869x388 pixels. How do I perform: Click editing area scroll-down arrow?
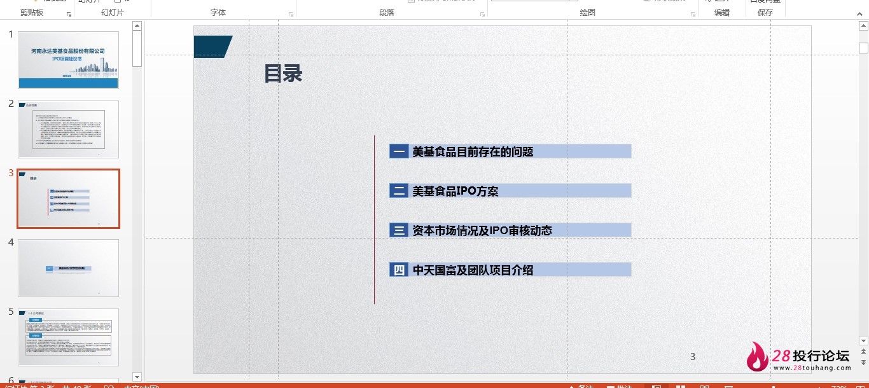click(x=863, y=341)
